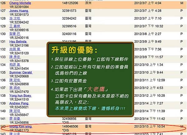Image resolution: width=187 pixels, height=135 pixels.
Task: Click date 2012/3/7 上午 7:10
Action: click(148, 18)
